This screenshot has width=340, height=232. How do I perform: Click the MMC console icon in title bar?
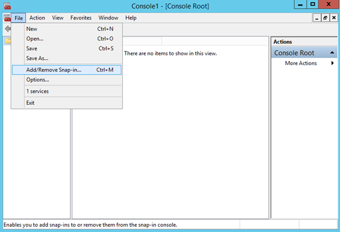7,5
